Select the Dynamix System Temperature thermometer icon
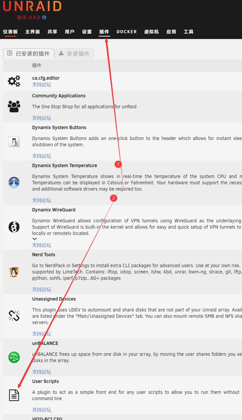Screen dimensions: 242x420 click(14, 183)
